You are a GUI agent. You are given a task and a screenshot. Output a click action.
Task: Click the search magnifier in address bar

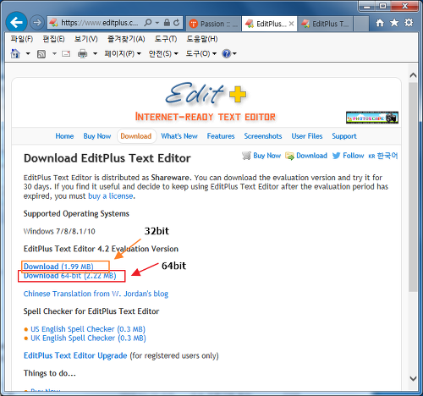(148, 23)
